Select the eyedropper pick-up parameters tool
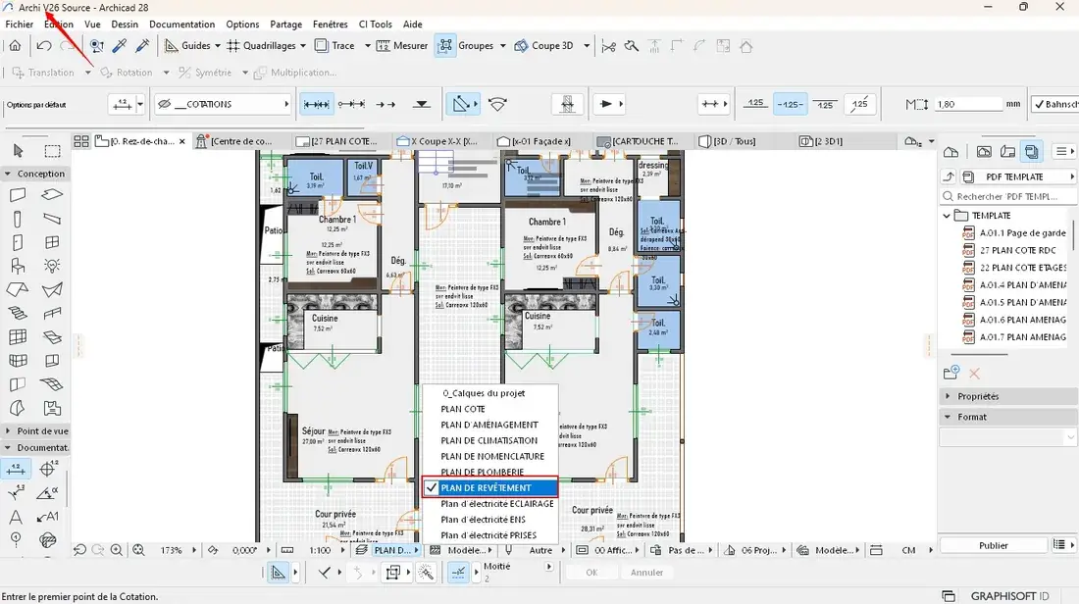The width and height of the screenshot is (1079, 604). point(119,45)
